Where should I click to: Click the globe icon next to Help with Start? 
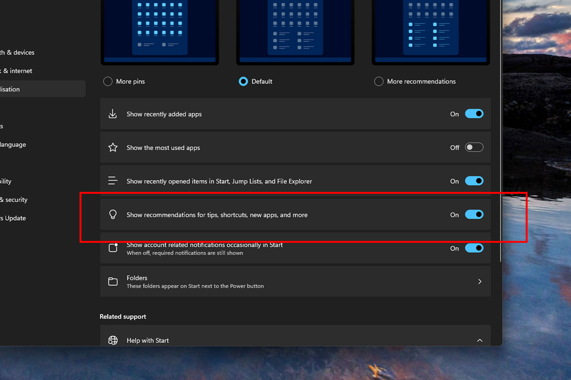pyautogui.click(x=113, y=340)
